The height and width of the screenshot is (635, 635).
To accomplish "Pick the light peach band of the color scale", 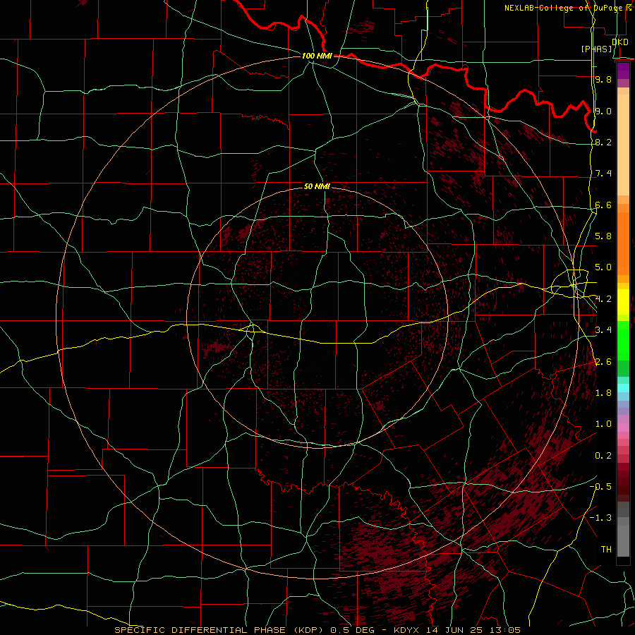I will [623, 146].
